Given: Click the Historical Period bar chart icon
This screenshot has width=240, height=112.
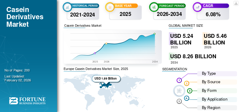Looking at the screenshot, I should (67, 7).
